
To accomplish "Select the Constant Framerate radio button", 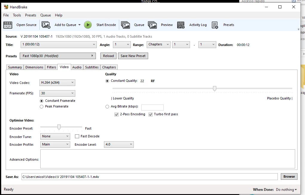I will (42, 101).
